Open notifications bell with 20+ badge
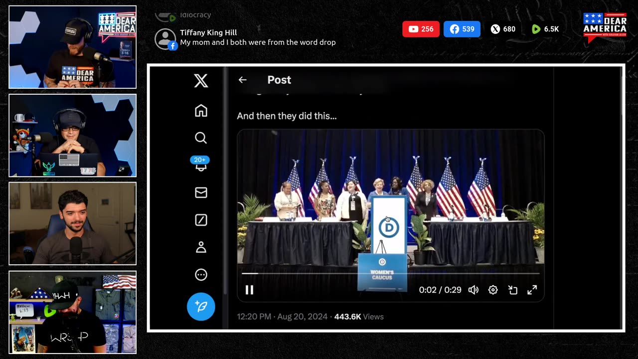Viewport: 638px width, 359px height. click(x=200, y=165)
